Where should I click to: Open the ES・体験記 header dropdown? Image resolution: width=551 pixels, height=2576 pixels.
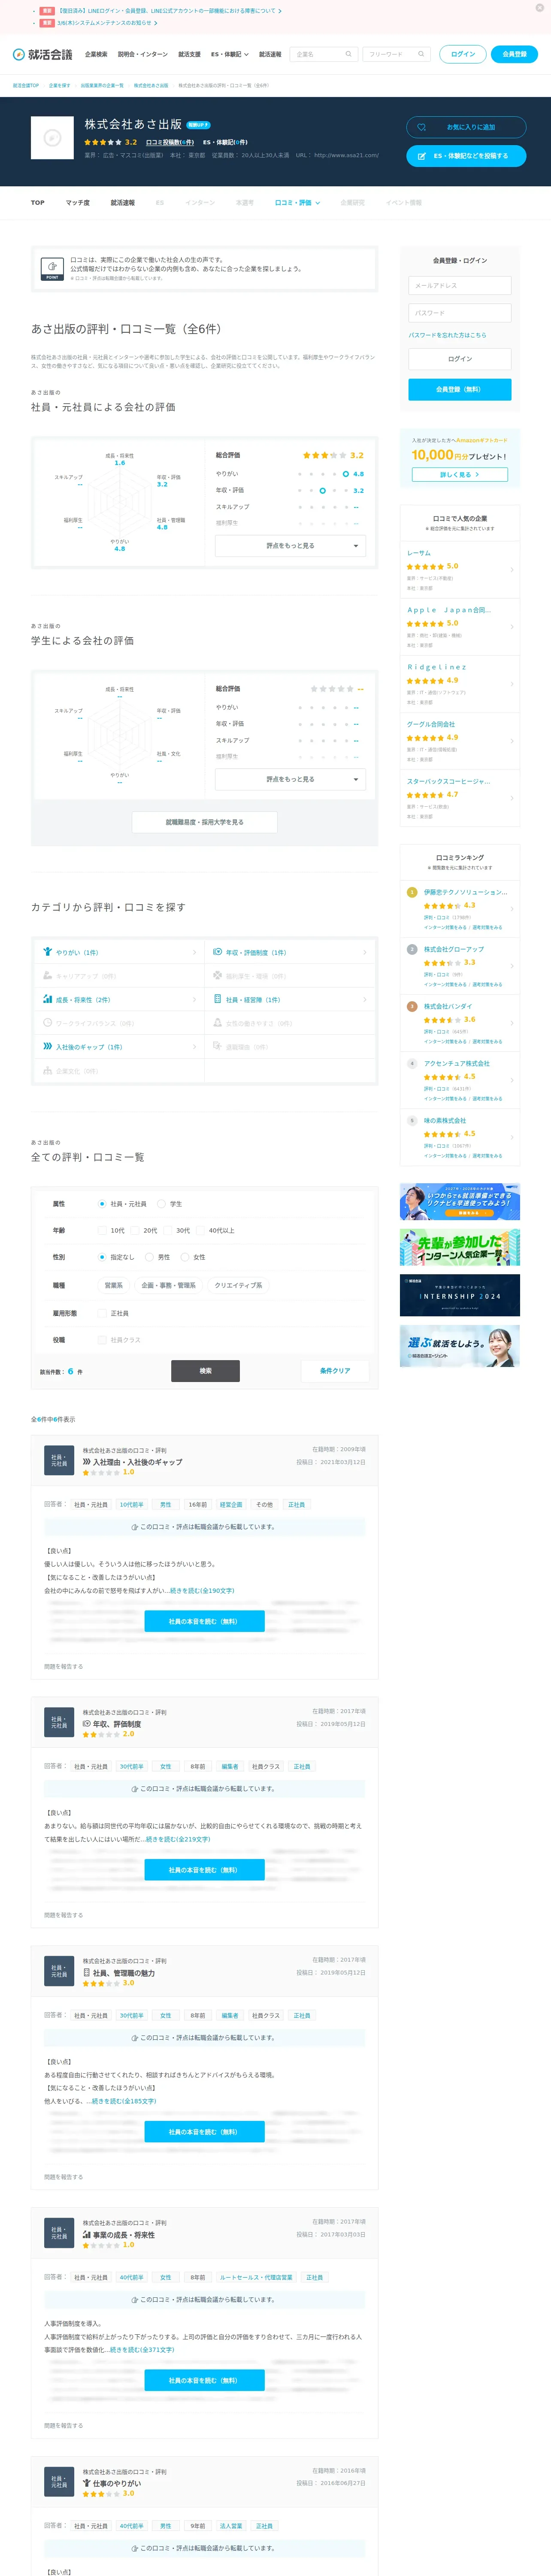pyautogui.click(x=229, y=54)
